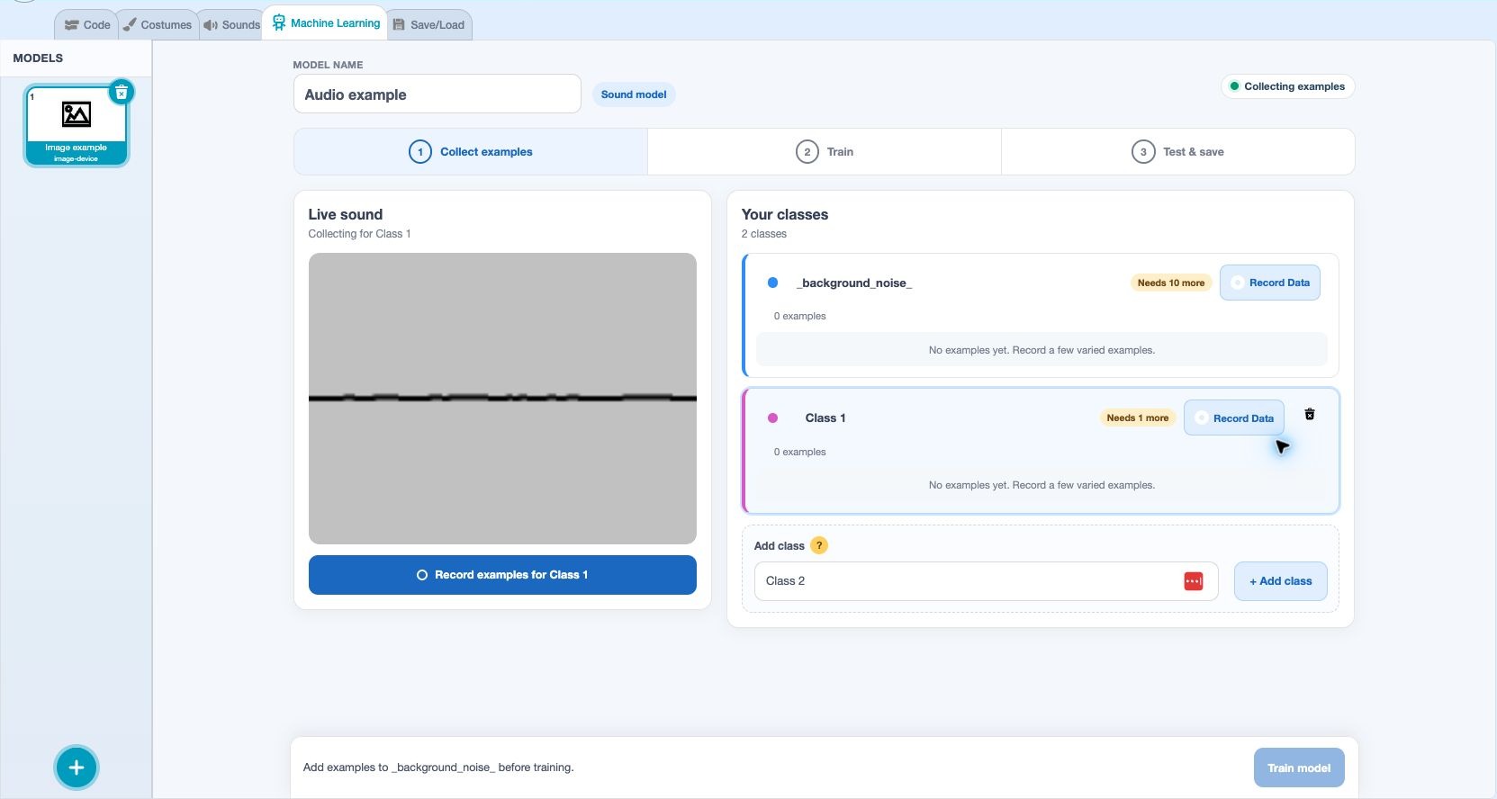Click the plus icon to add a new model

[x=77, y=768]
